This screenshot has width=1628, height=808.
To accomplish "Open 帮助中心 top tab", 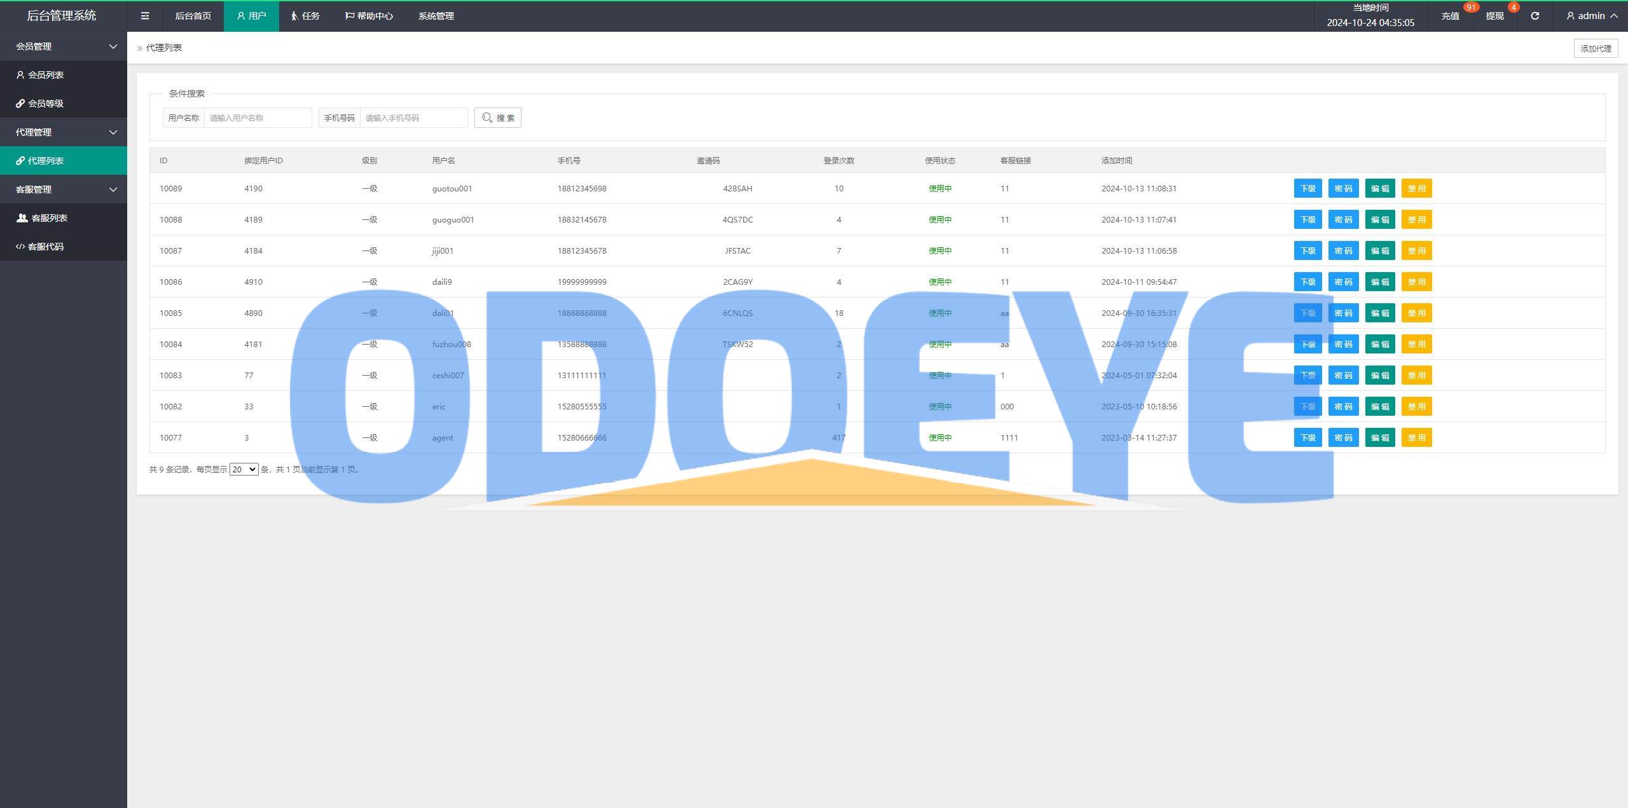I will 369,16.
